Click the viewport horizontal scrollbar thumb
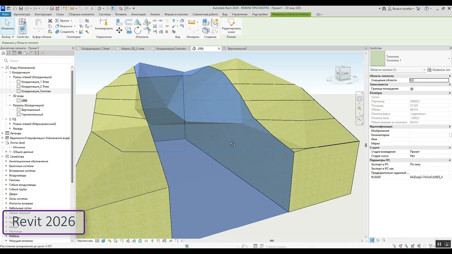This screenshot has height=254, width=452. [272, 241]
